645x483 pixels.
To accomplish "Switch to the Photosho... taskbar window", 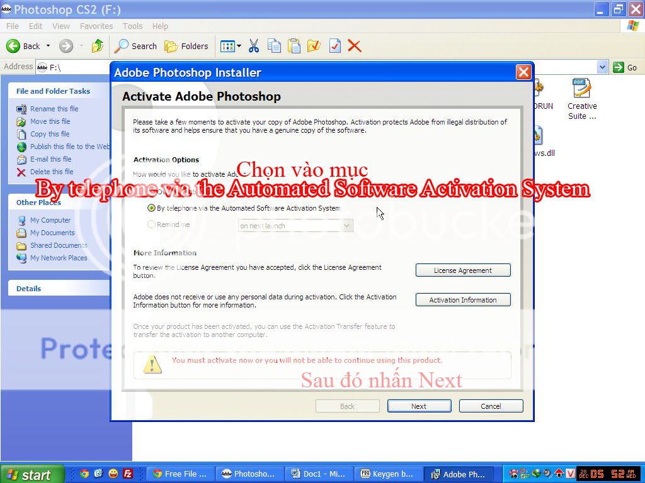I will [x=249, y=474].
